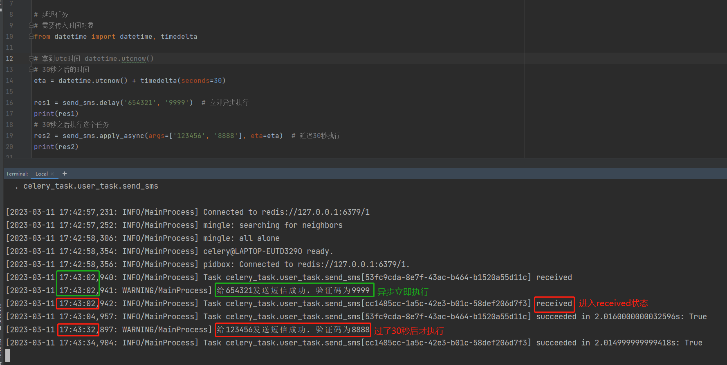Image resolution: width=727 pixels, height=365 pixels.
Task: Toggle the import fold marker on line 10
Action: click(x=31, y=36)
